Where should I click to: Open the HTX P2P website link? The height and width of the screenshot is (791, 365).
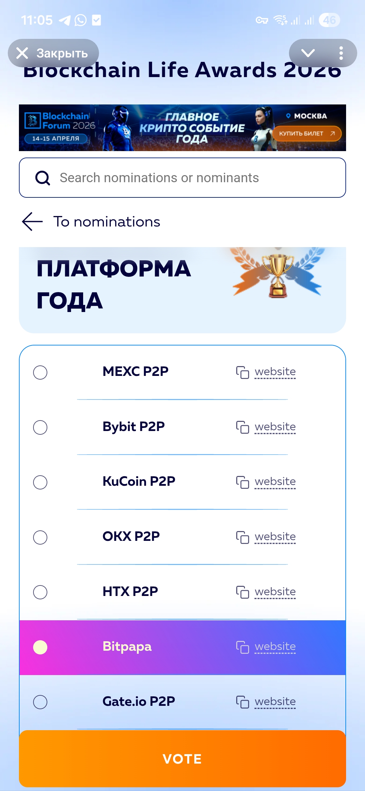point(275,592)
